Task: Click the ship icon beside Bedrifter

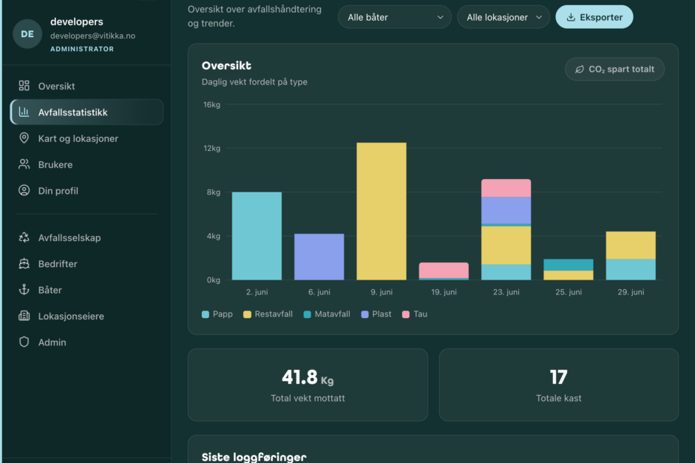Action: pyautogui.click(x=24, y=263)
